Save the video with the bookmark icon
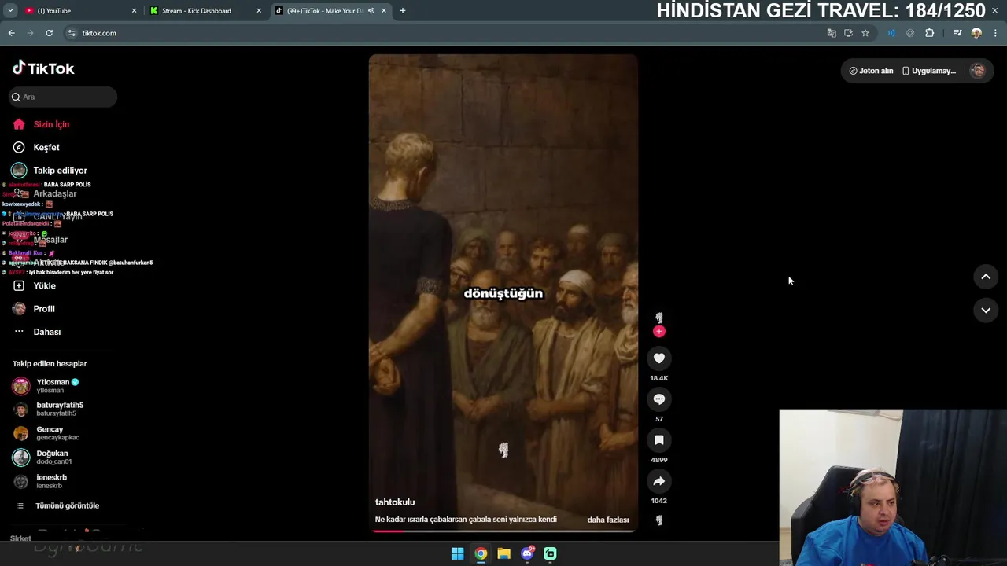The width and height of the screenshot is (1007, 566). click(x=659, y=440)
